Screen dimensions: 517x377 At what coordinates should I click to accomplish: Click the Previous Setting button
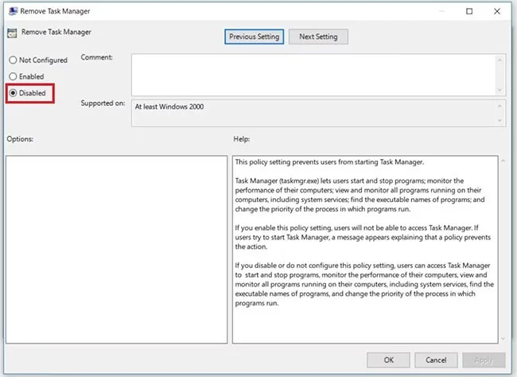tap(254, 37)
